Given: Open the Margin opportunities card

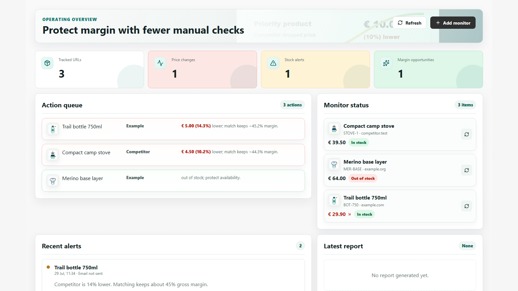Looking at the screenshot, I should pyautogui.click(x=428, y=70).
